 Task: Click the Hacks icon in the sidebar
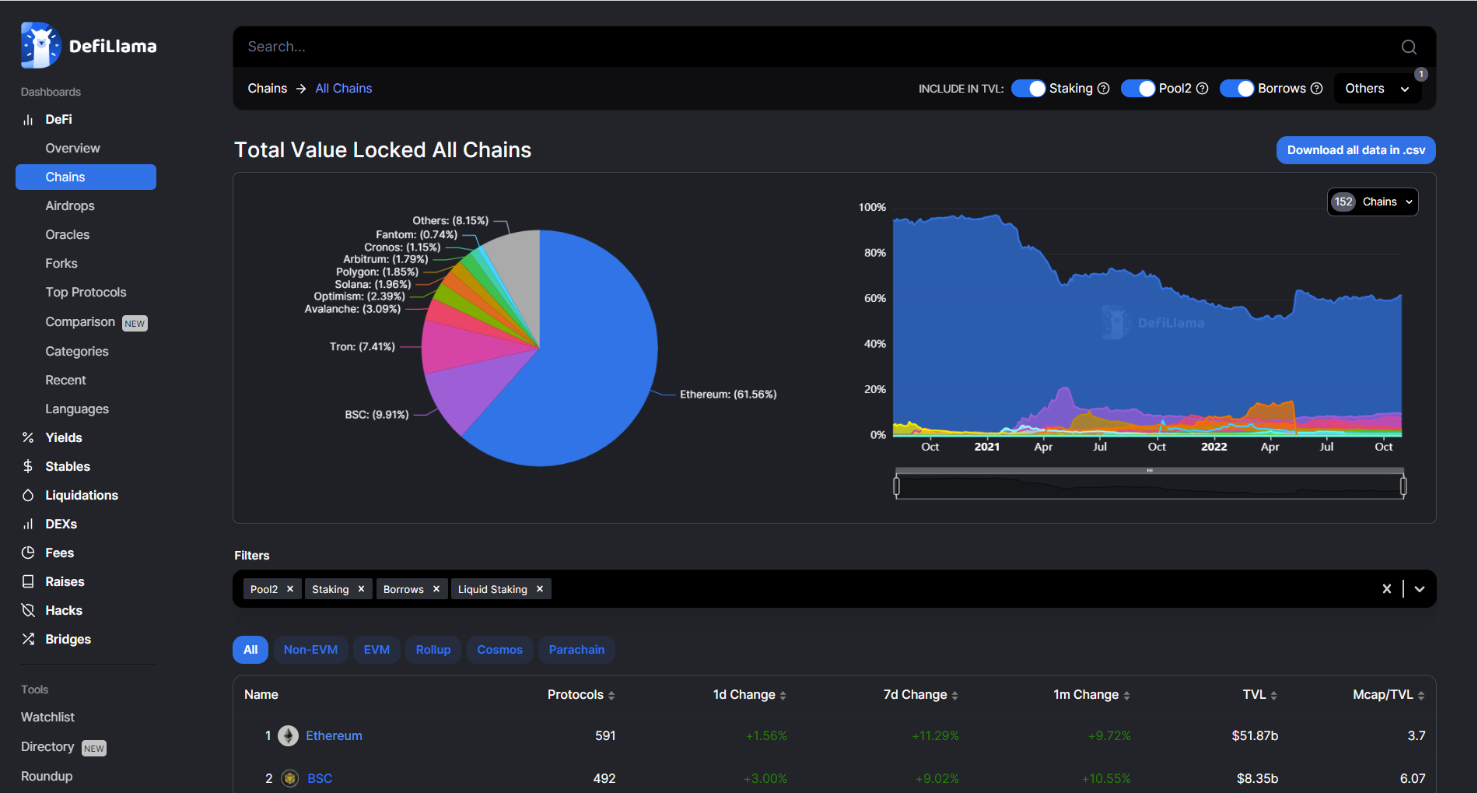(28, 610)
